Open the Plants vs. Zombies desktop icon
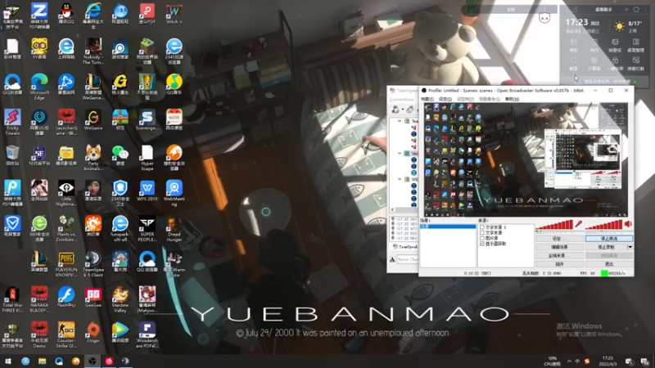Viewport: 655px width, 368px height. click(x=66, y=228)
